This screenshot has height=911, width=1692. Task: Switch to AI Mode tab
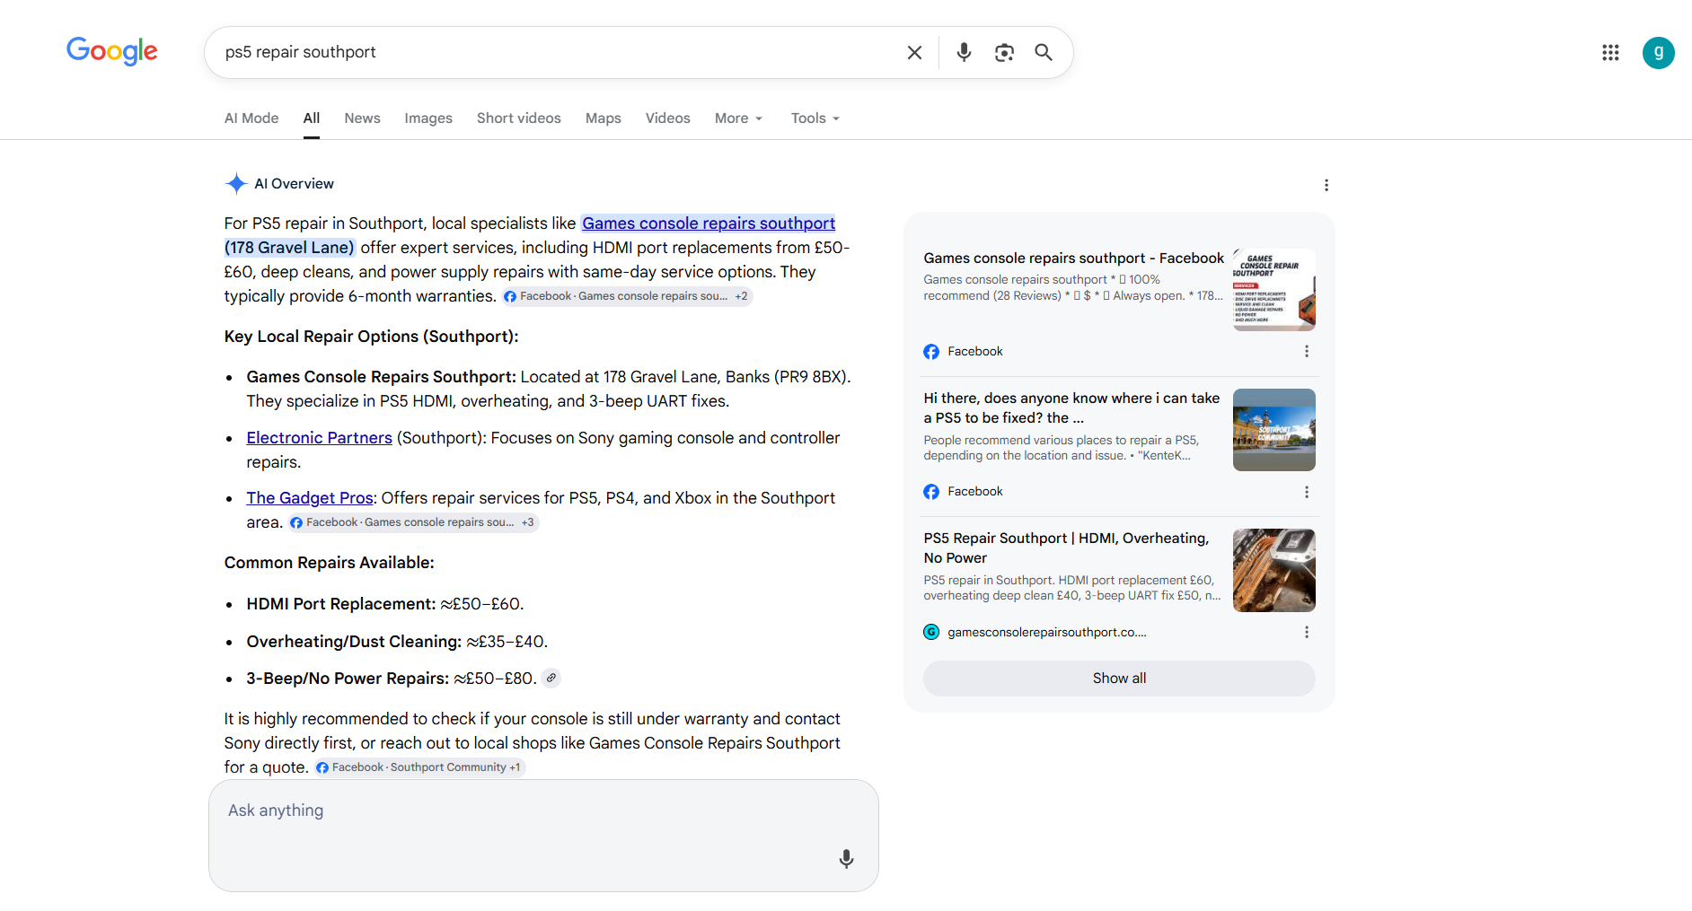pyautogui.click(x=251, y=118)
